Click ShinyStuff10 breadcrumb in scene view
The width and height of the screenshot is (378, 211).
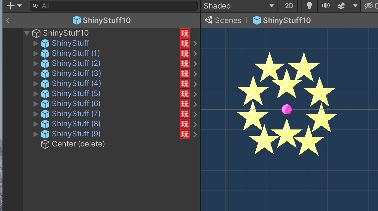click(x=282, y=20)
